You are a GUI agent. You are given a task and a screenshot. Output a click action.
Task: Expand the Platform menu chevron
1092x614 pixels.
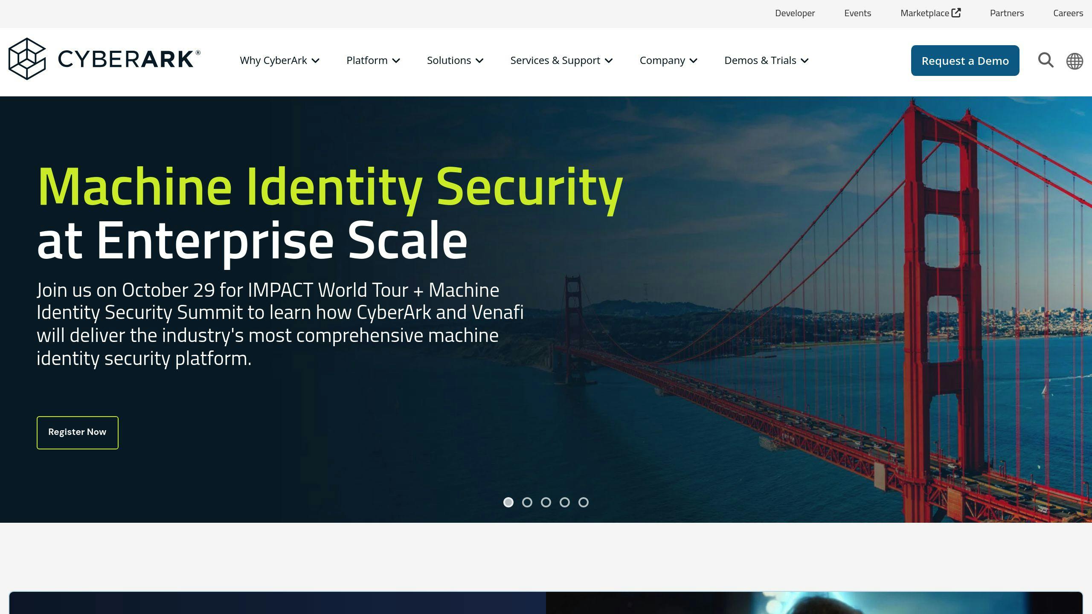point(396,61)
